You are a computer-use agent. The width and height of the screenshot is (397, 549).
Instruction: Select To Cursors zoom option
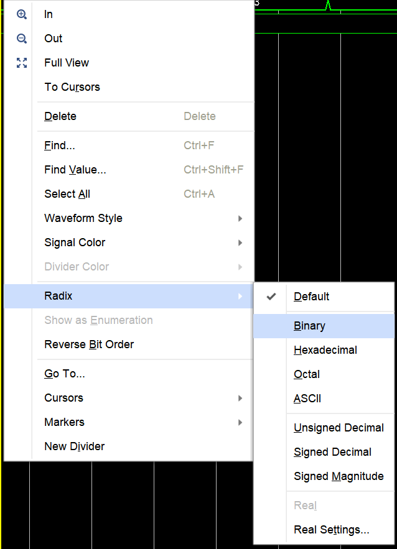pyautogui.click(x=72, y=87)
